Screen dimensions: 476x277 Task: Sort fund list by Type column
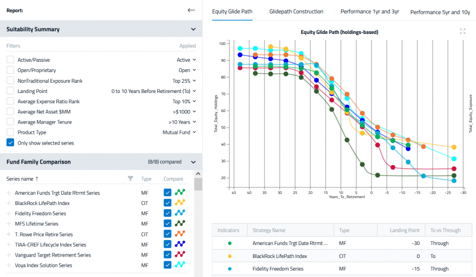point(146,179)
